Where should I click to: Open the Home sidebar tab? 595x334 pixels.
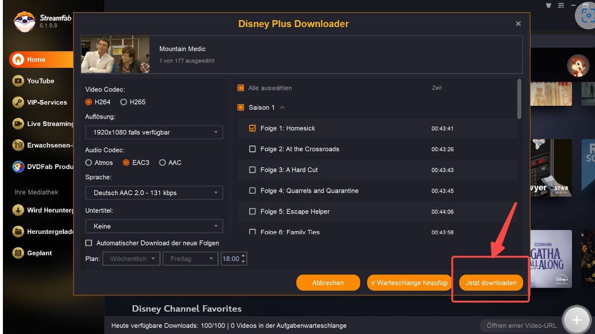pyautogui.click(x=41, y=60)
